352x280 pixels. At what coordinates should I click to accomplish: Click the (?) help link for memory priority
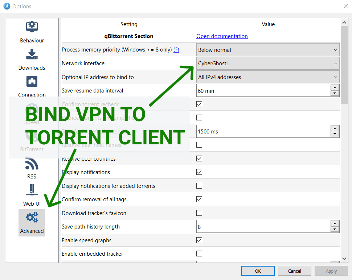click(176, 50)
